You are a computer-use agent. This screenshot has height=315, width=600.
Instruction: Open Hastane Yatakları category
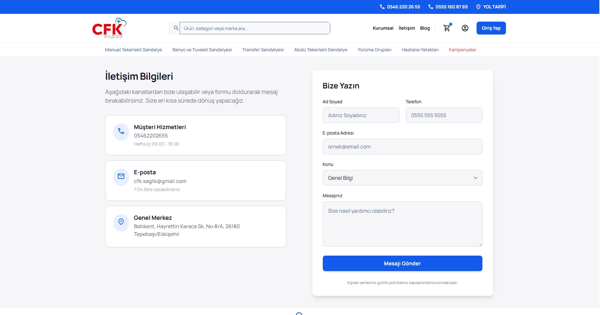[x=420, y=50]
